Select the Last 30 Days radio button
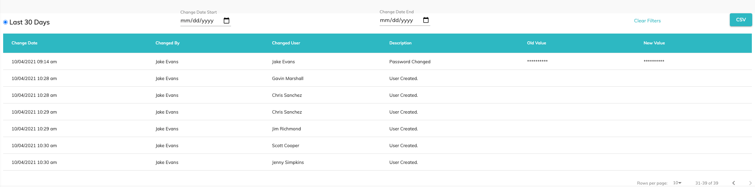The image size is (755, 187). (6, 22)
